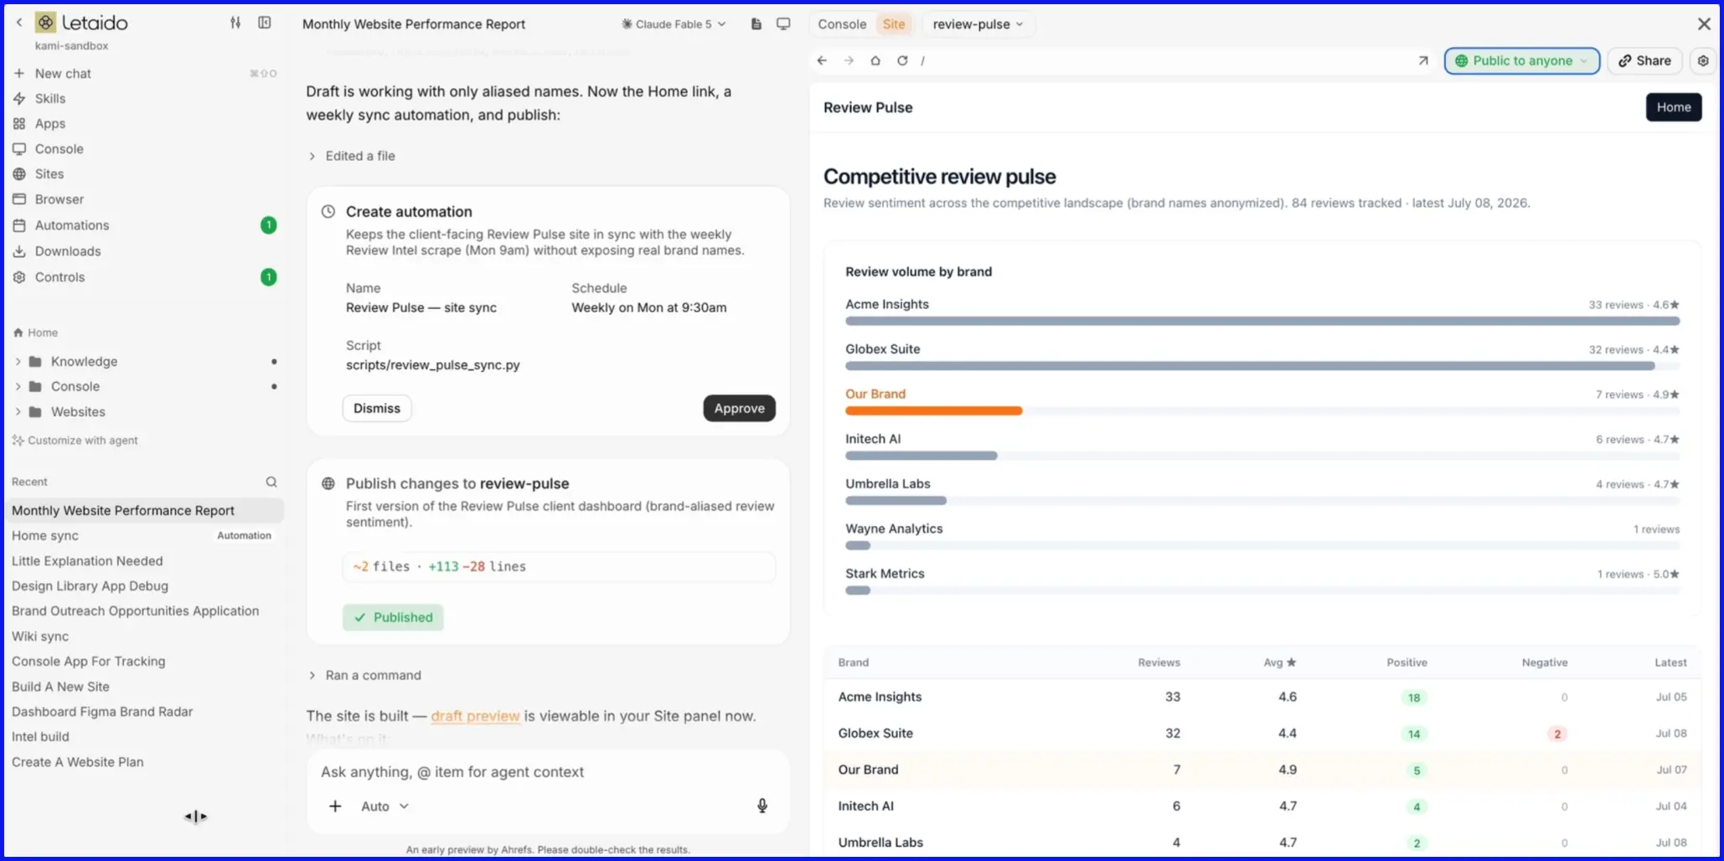Click the microphone voice input icon

click(761, 806)
